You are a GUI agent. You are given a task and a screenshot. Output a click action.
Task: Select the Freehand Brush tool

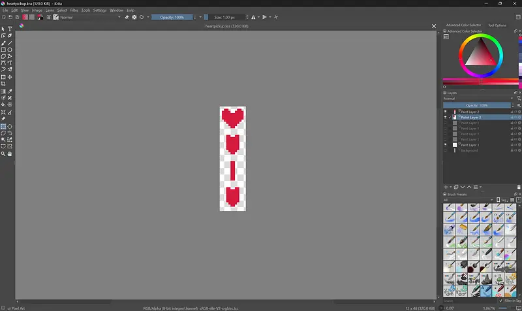tap(3, 43)
